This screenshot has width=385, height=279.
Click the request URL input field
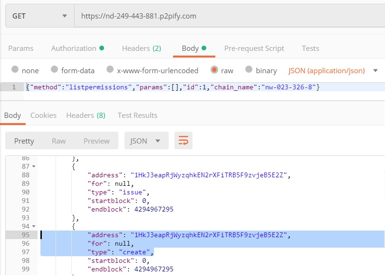(230, 16)
